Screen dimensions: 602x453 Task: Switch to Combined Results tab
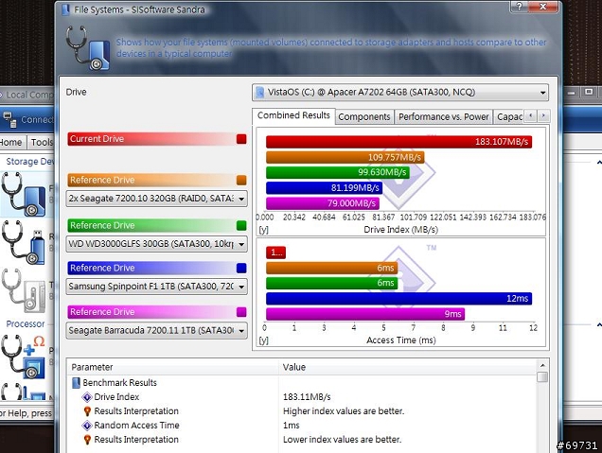coord(293,115)
